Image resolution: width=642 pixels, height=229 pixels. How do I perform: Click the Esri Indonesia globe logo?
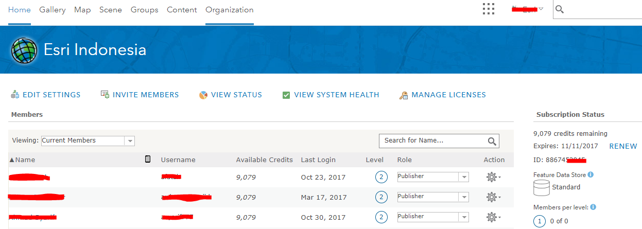click(x=25, y=50)
